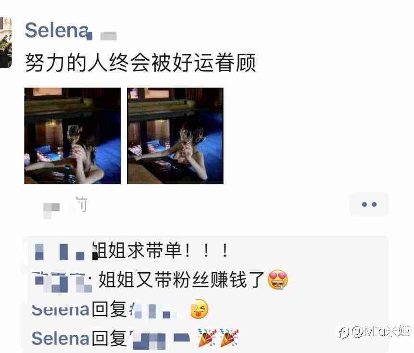Click Selena in the party popper reply
Viewport: 414px width, 353px height.
point(60,338)
